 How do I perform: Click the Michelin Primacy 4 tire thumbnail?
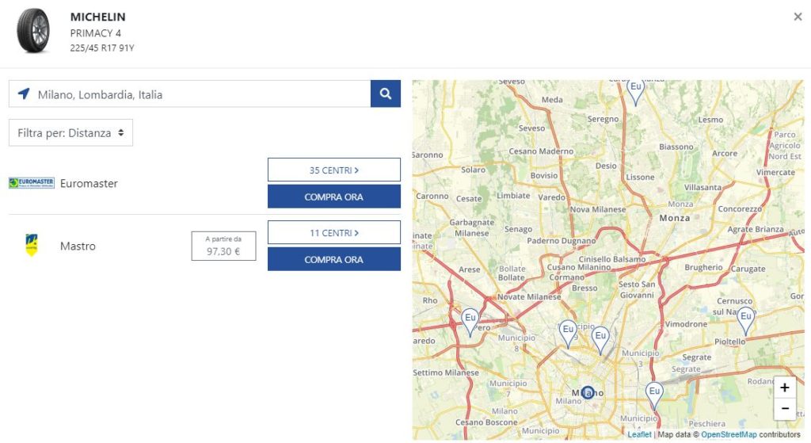[33, 32]
